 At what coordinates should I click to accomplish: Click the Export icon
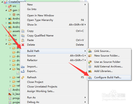[x=23, y=71]
